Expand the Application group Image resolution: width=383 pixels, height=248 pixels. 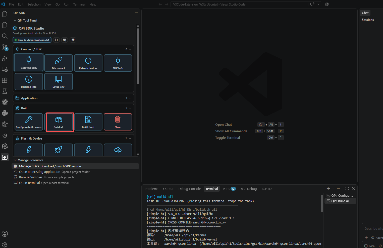(x=130, y=98)
